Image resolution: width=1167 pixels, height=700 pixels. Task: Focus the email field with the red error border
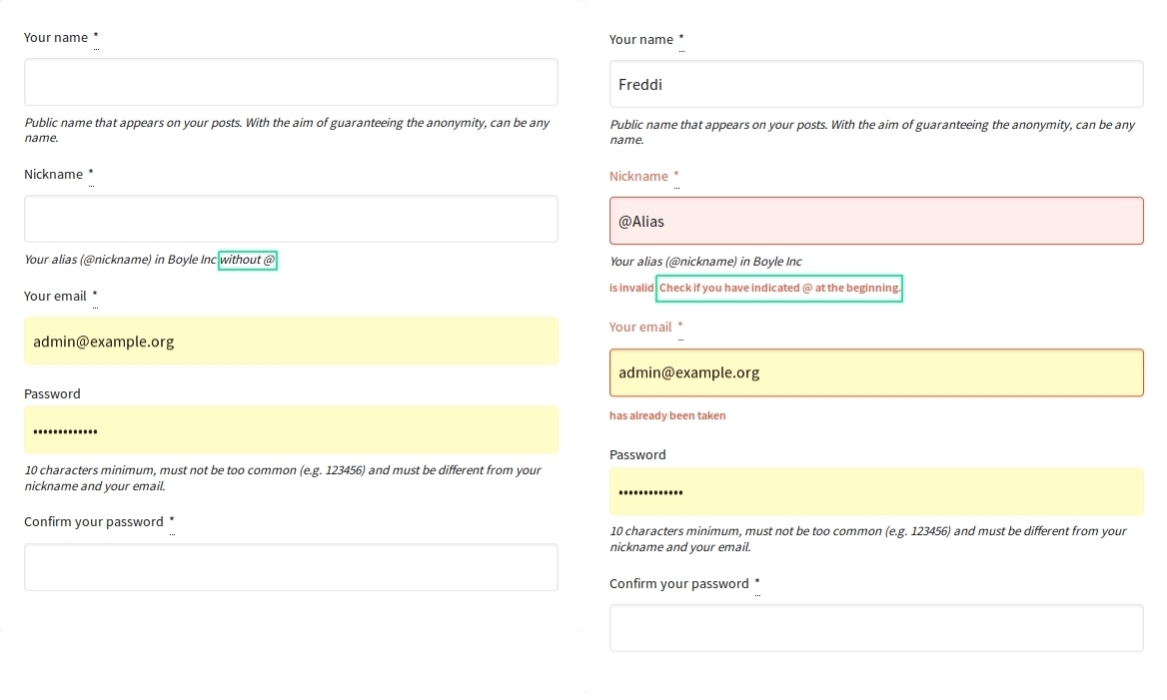pyautogui.click(x=875, y=372)
